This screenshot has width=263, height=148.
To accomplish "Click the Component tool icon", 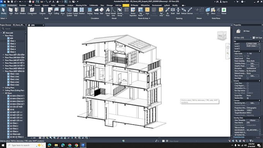I will click(x=32, y=10).
